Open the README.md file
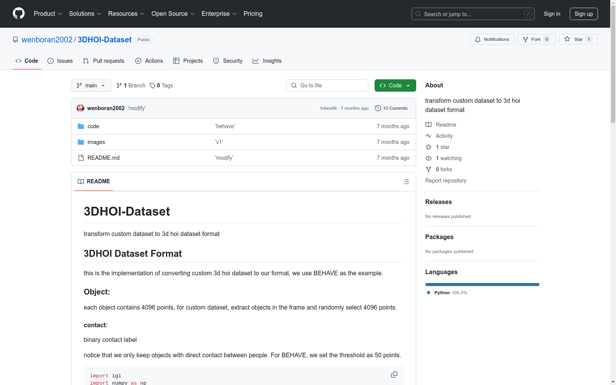The image size is (616, 385). [x=104, y=158]
